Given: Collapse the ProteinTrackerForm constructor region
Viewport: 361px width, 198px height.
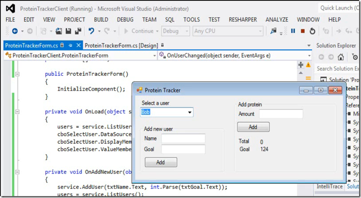Looking at the screenshot, I should click(x=17, y=74).
